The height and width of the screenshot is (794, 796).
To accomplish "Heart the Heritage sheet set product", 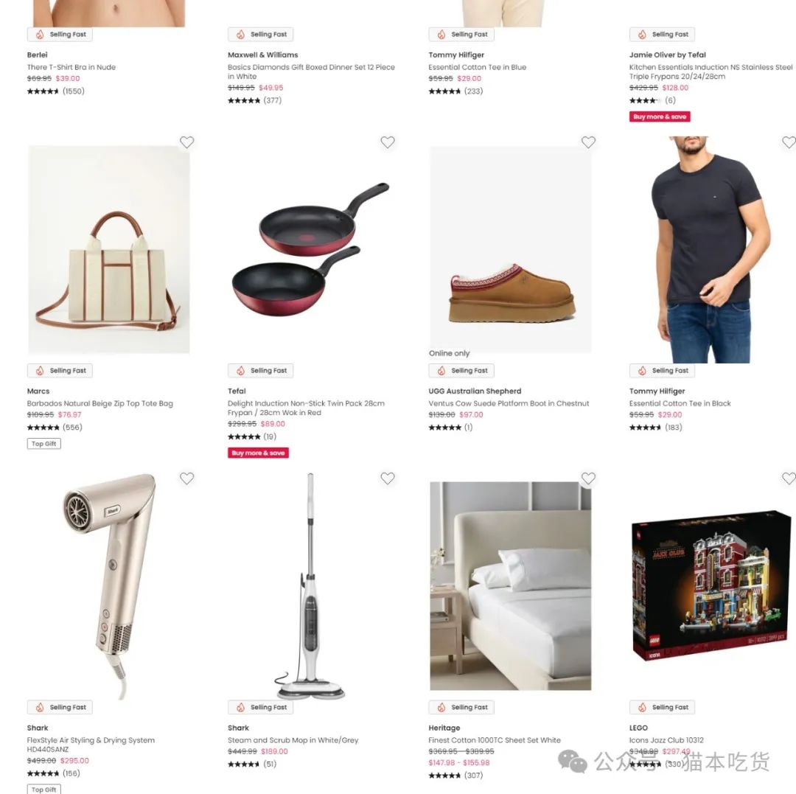I will tap(588, 478).
